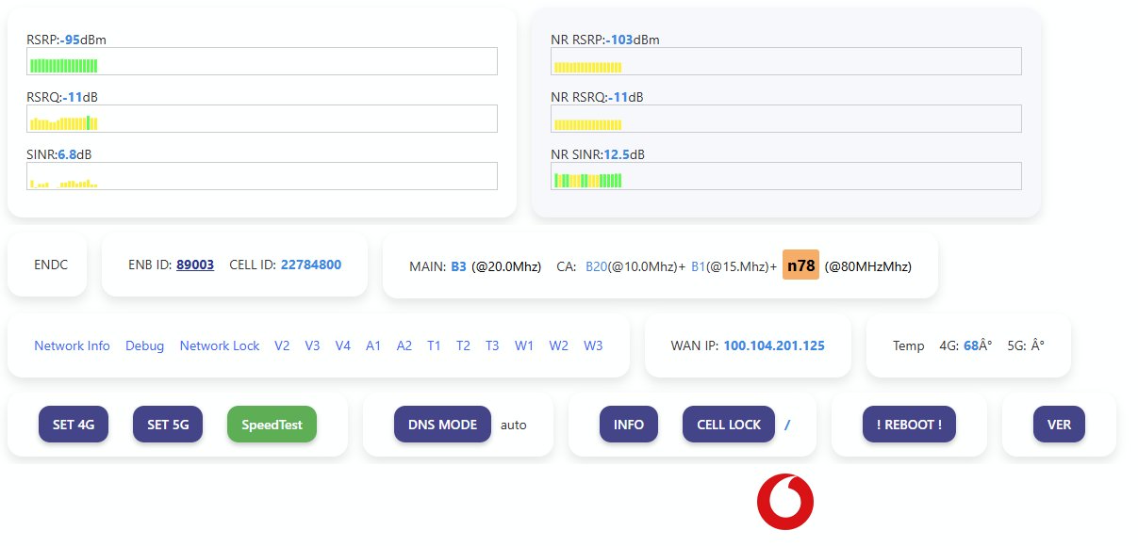Open the Network Lock link
1138x546 pixels.
click(x=220, y=345)
